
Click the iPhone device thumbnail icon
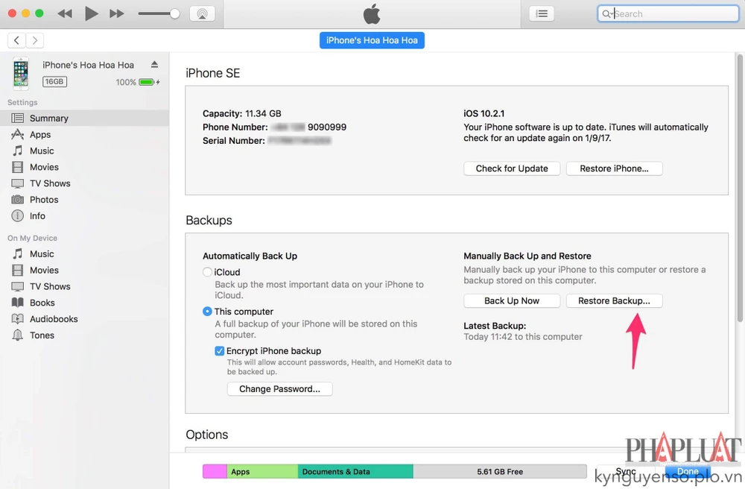[21, 73]
